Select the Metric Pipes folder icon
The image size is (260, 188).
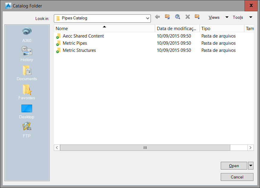(58, 43)
